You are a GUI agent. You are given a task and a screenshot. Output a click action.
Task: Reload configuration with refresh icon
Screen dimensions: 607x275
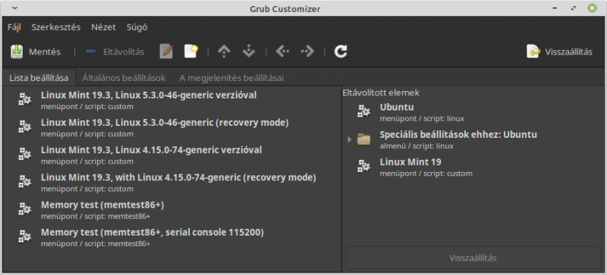click(341, 52)
